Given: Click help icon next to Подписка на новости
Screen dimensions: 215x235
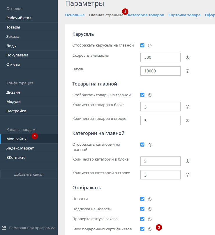Looking at the screenshot, I should (x=150, y=209).
